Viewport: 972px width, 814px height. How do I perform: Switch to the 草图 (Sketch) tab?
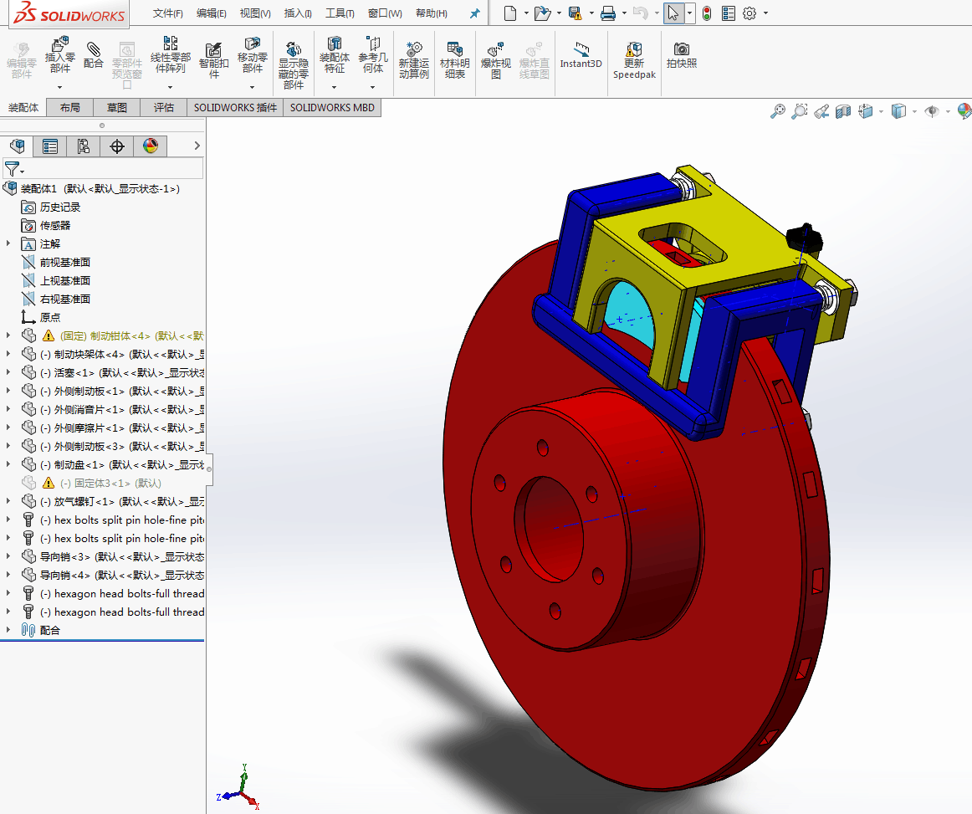click(116, 108)
